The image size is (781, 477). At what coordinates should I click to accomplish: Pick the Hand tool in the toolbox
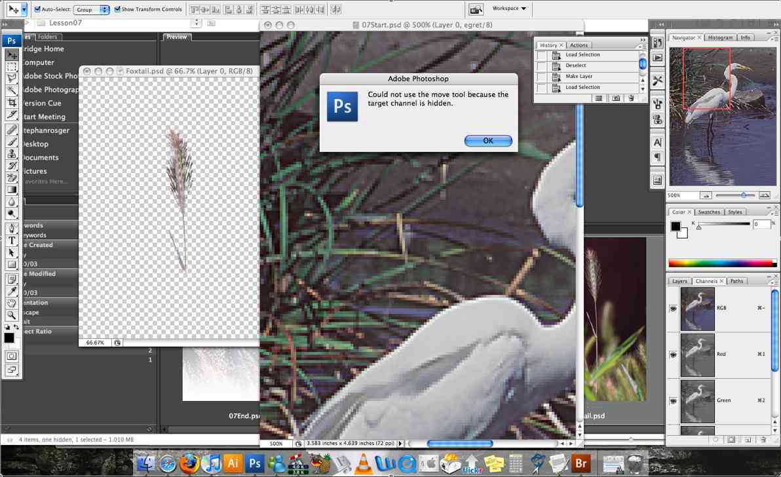click(12, 303)
